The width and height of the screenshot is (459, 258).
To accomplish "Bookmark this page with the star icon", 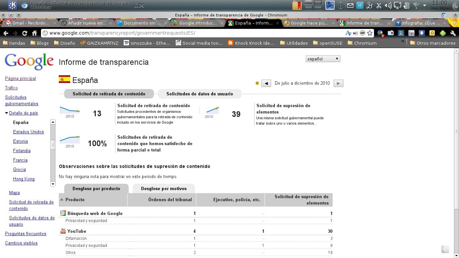I will click(x=370, y=34).
